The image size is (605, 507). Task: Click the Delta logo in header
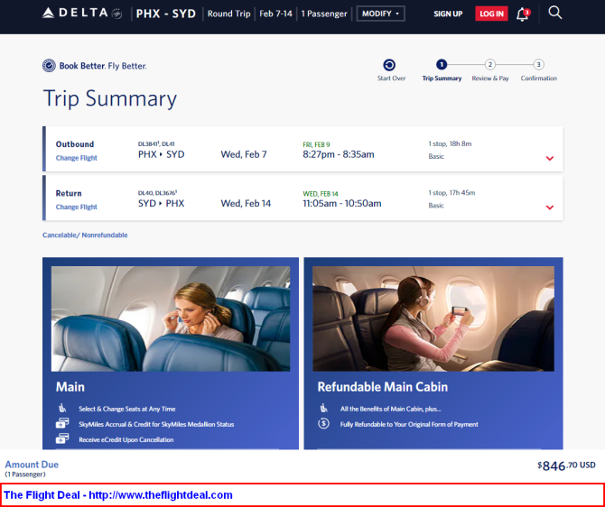click(82, 14)
